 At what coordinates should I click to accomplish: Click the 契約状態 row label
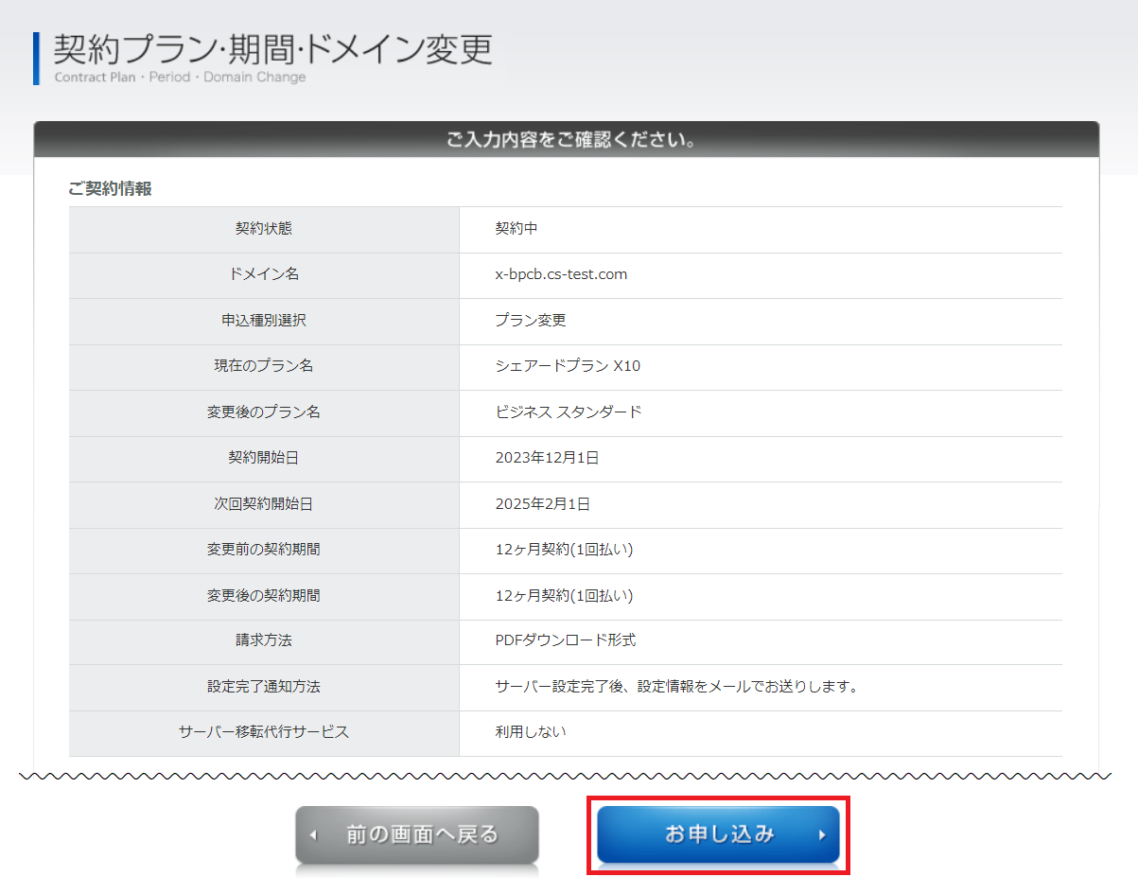[264, 229]
